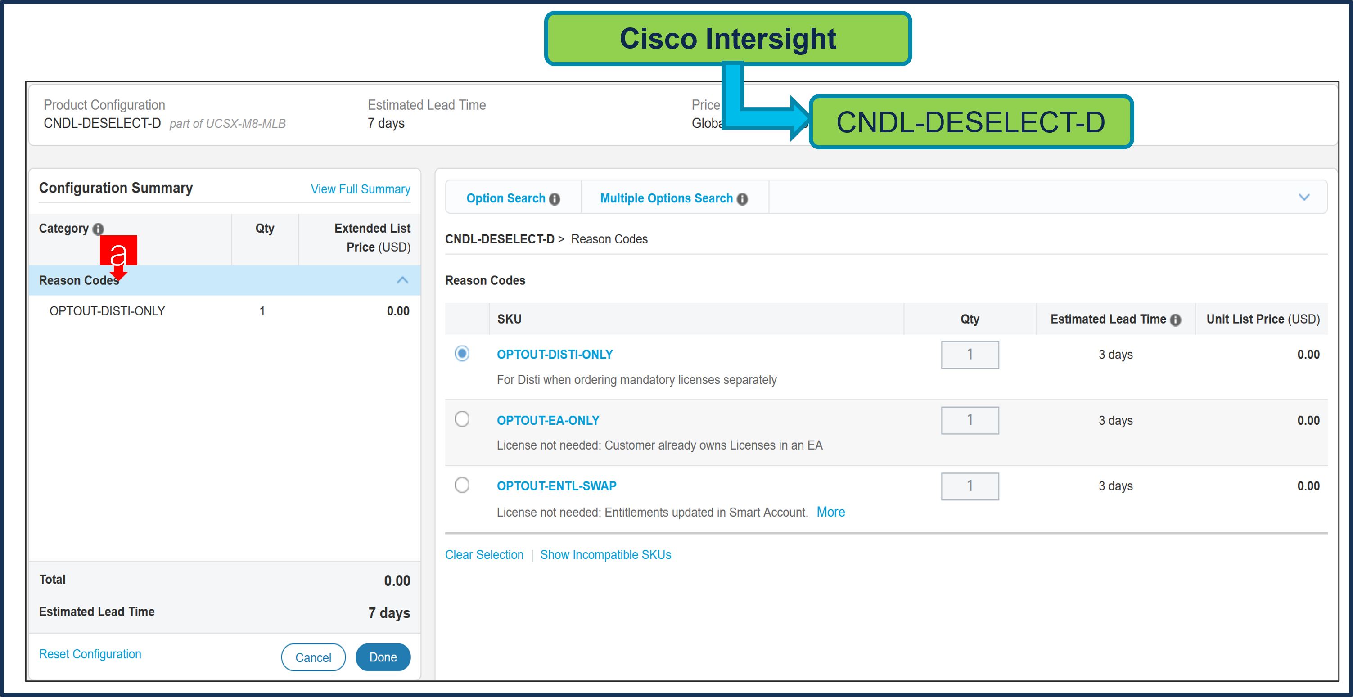Expand the search panel dropdown arrow

[x=1305, y=197]
